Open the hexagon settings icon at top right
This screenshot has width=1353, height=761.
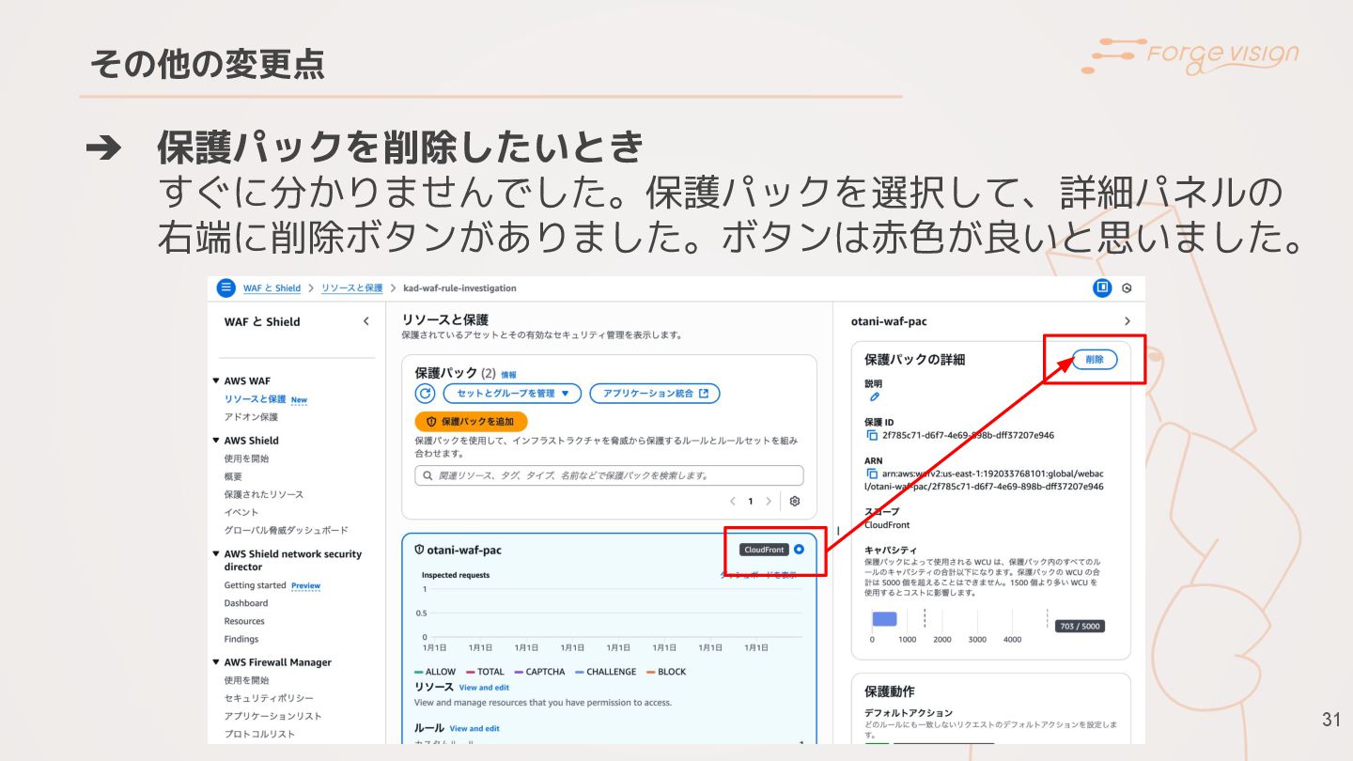[1127, 288]
